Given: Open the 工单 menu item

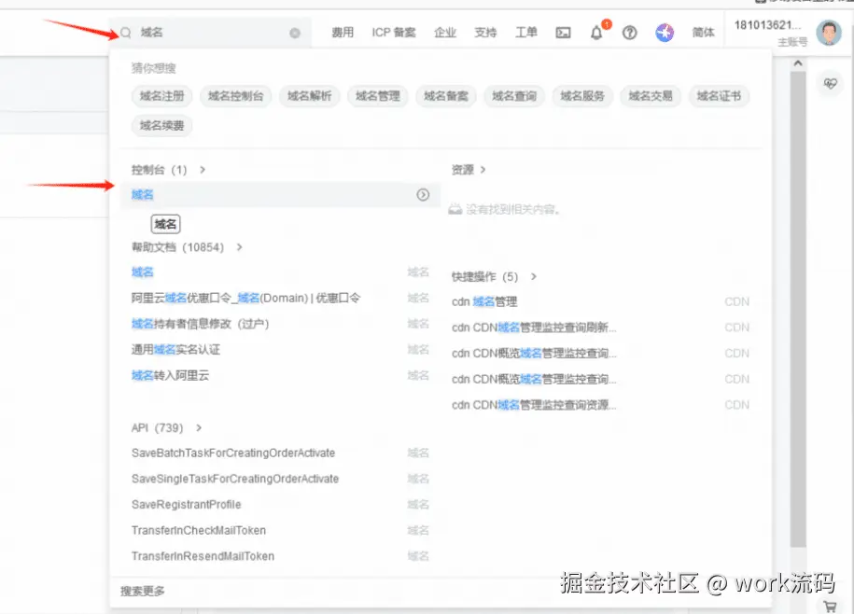Looking at the screenshot, I should [525, 32].
